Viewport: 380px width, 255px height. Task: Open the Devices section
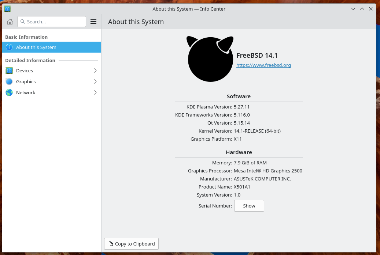point(52,71)
